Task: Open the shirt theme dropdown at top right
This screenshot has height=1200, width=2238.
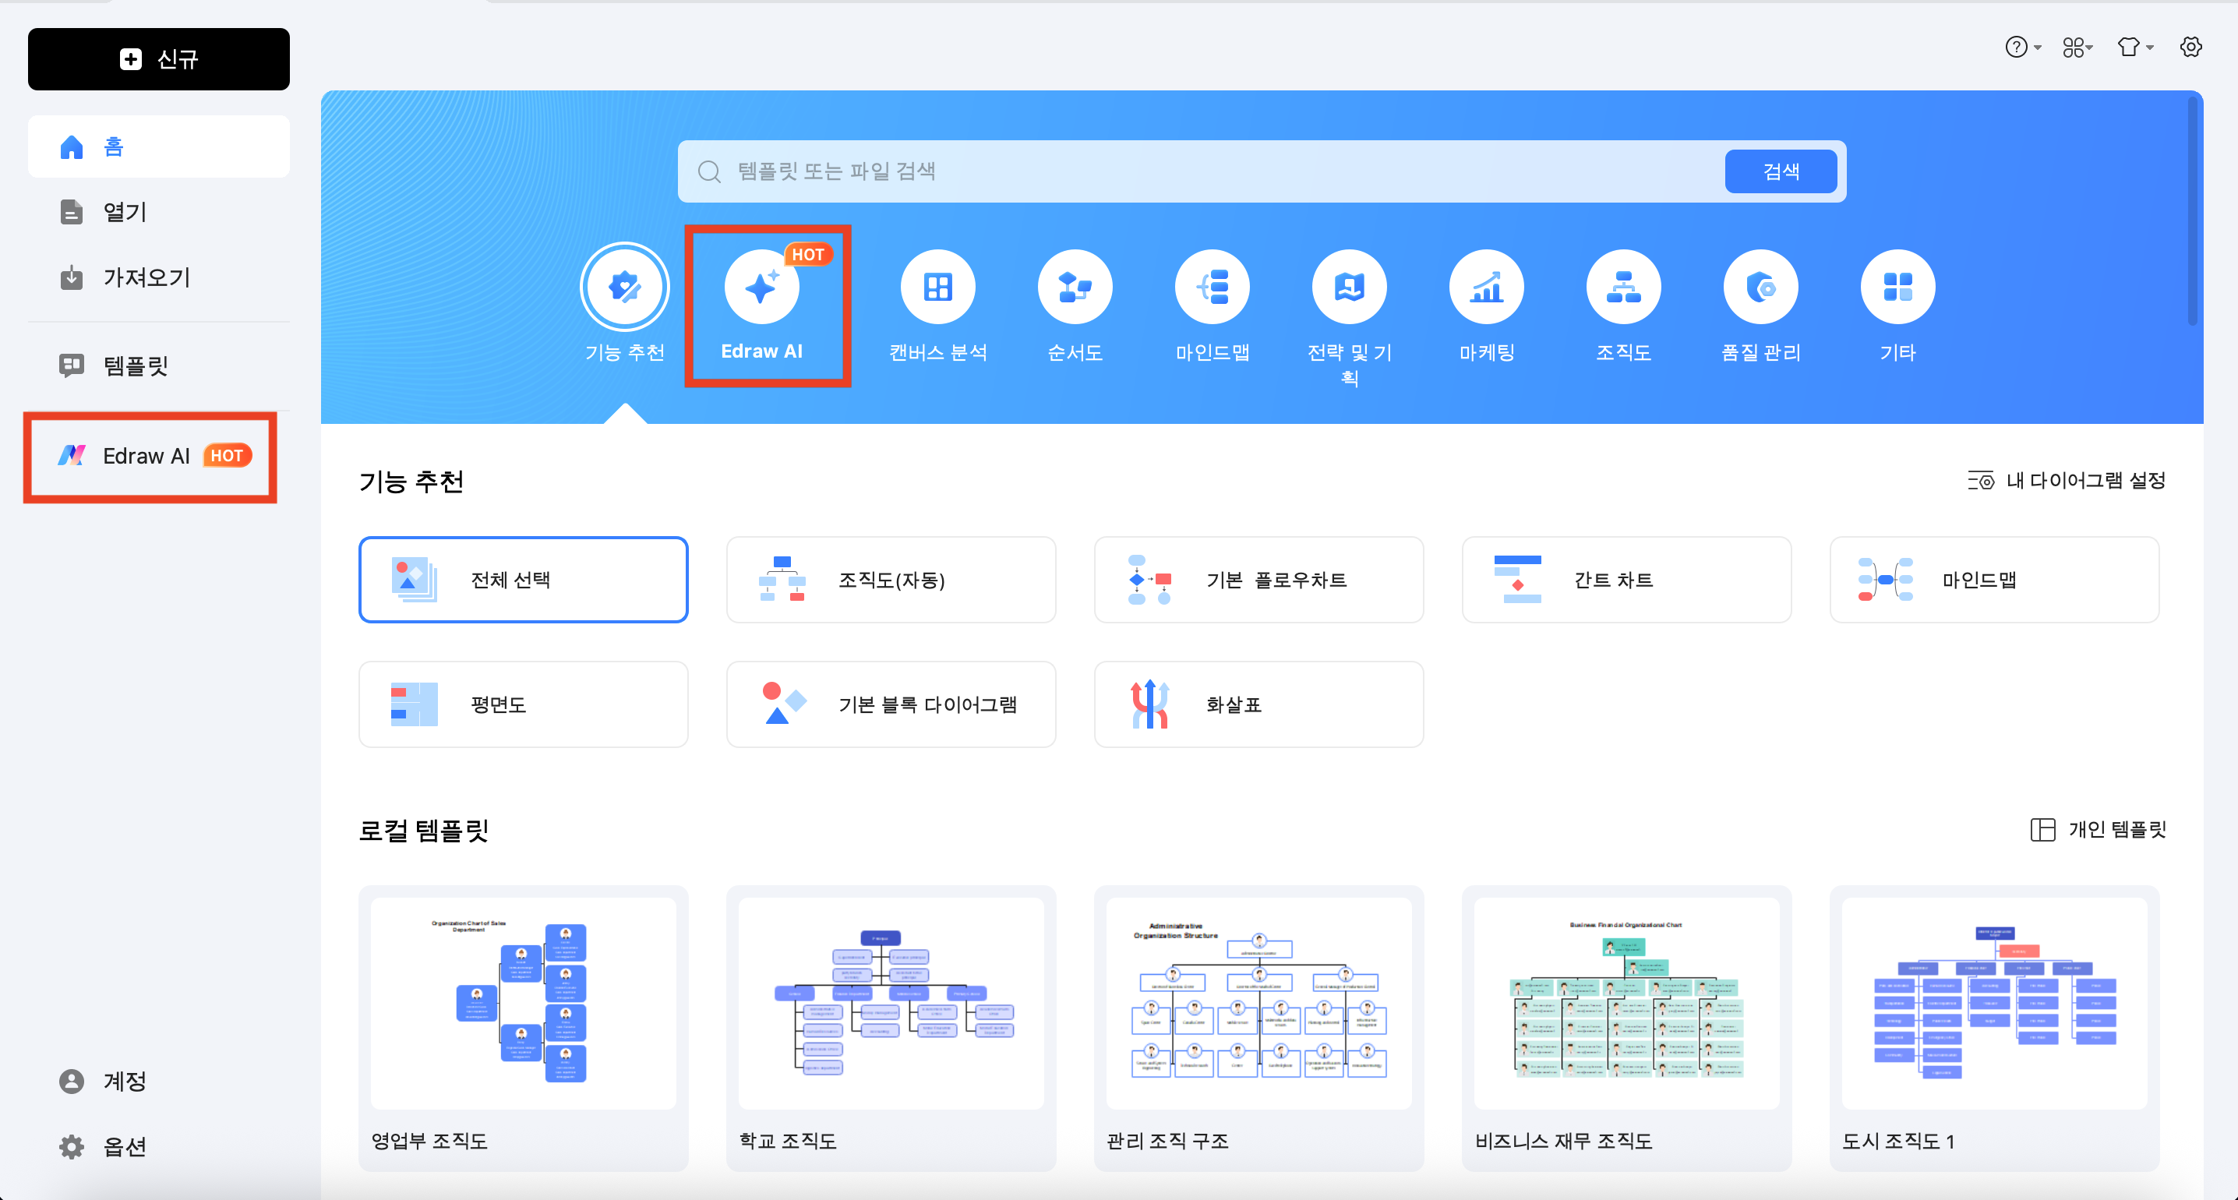Action: coord(2134,47)
